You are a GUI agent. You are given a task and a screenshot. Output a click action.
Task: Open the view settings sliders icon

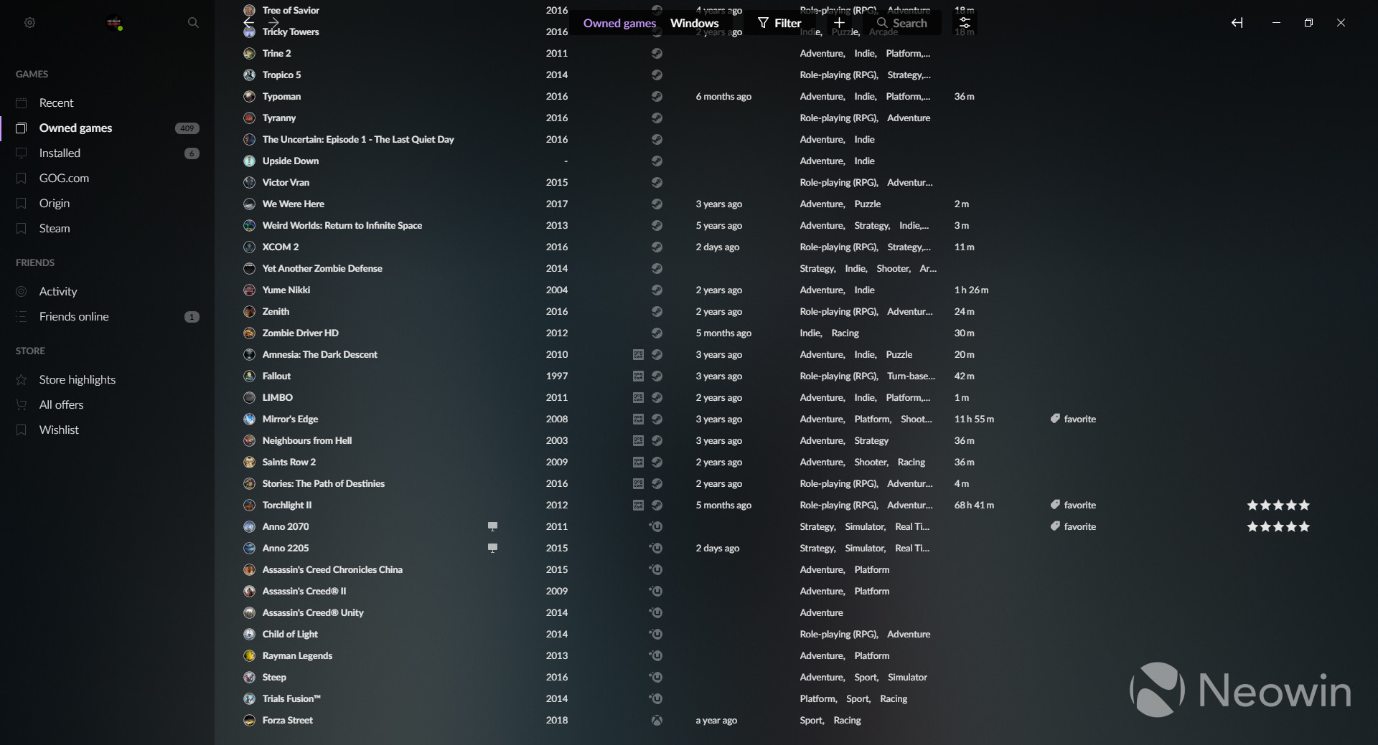pos(965,23)
